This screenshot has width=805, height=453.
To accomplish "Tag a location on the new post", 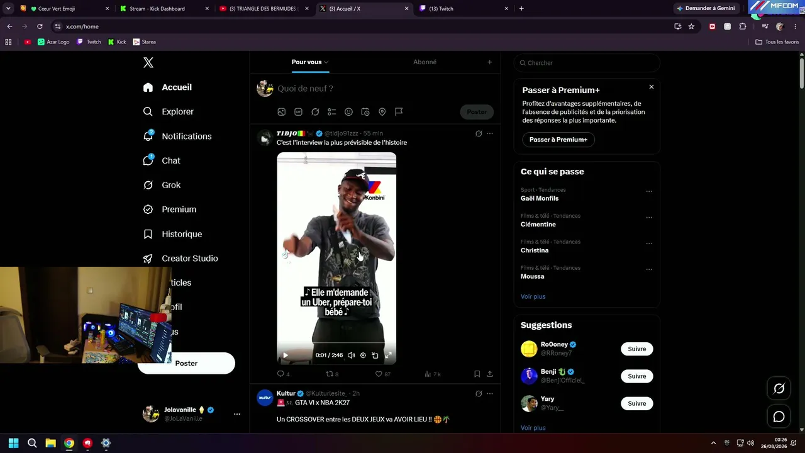I will click(x=382, y=112).
